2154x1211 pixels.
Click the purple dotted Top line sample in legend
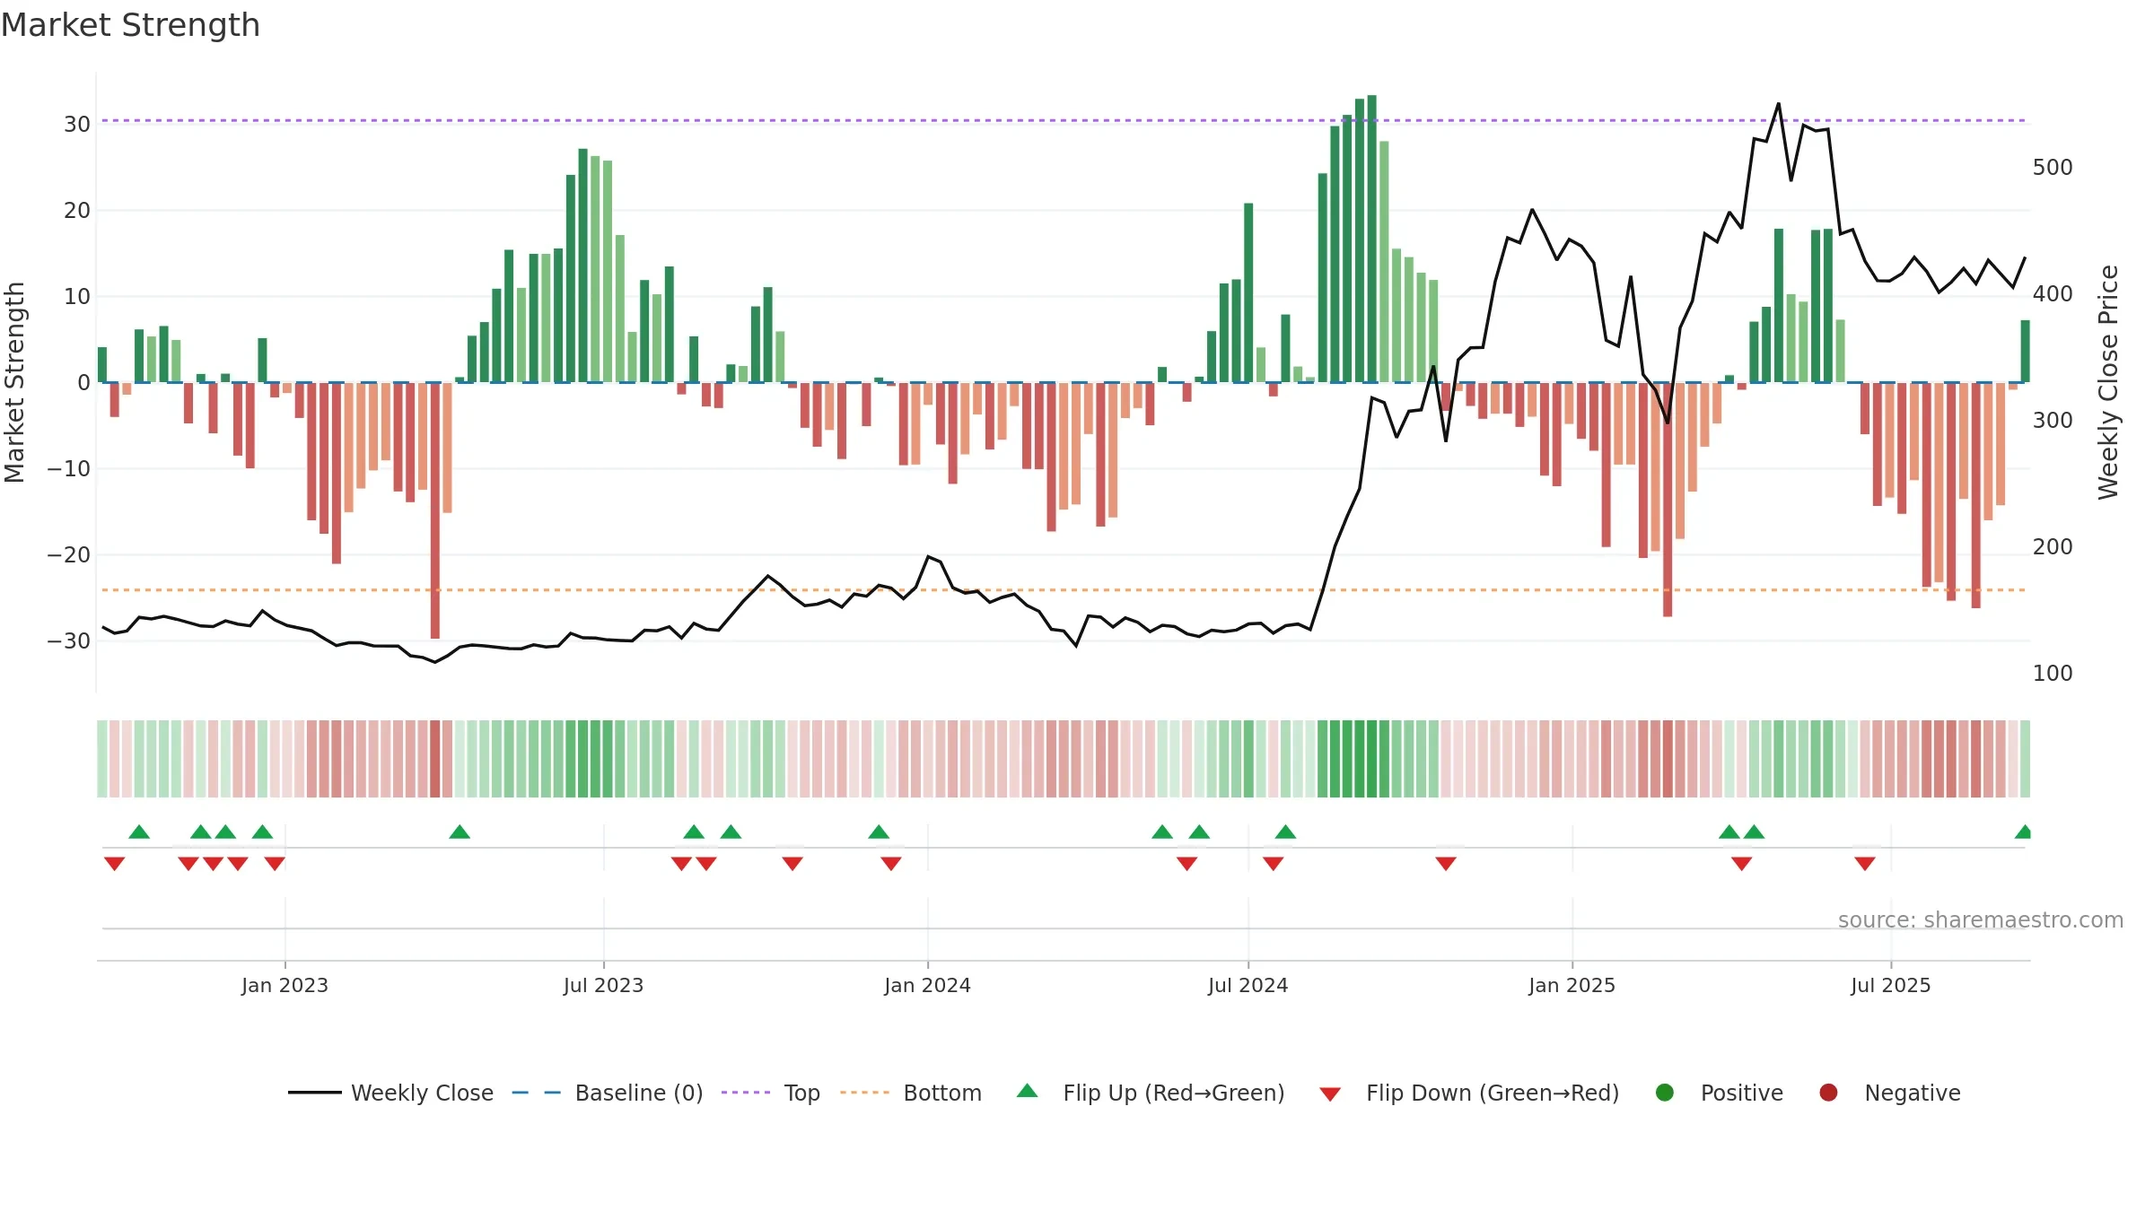[746, 1093]
